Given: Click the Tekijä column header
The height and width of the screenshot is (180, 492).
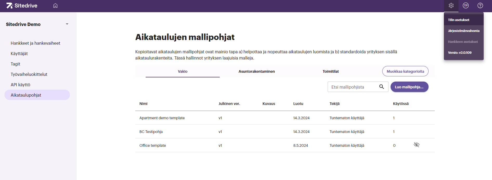Looking at the screenshot, I should point(335,104).
